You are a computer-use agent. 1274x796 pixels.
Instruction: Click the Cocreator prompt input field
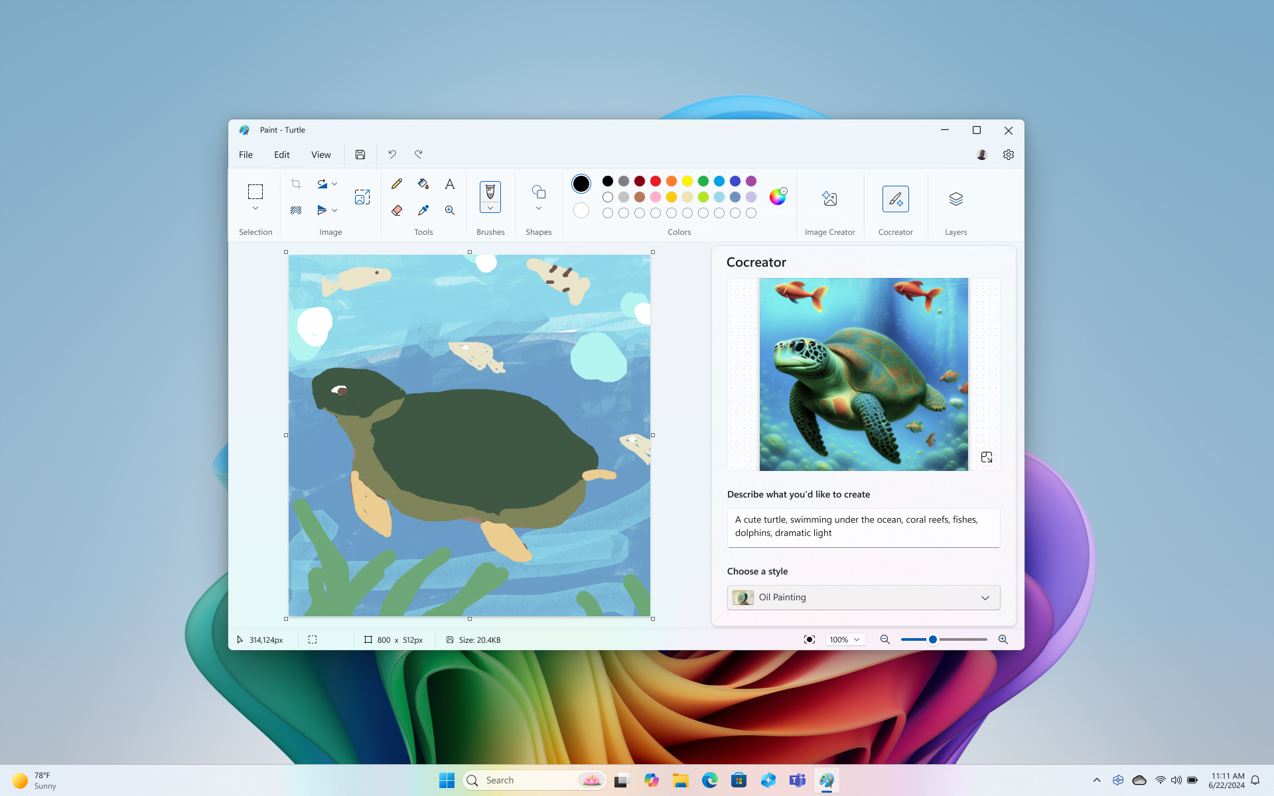[x=863, y=527]
